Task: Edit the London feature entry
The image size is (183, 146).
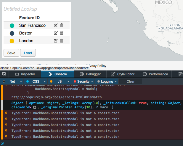Action: point(55,41)
